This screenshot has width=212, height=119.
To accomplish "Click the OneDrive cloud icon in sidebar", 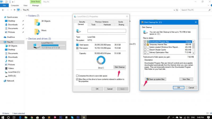I will (5, 37).
